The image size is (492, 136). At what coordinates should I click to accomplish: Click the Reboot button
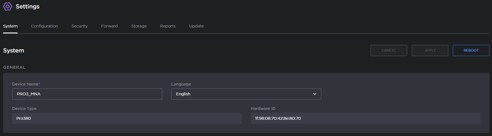tap(471, 50)
